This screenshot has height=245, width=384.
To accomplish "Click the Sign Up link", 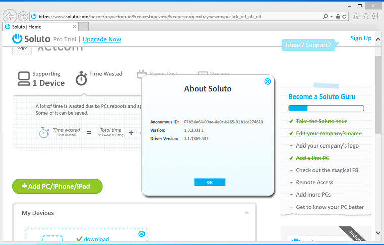I will click(361, 38).
